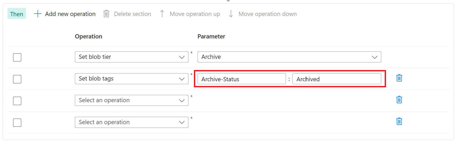Click the Move operation up arrow icon

coord(162,14)
